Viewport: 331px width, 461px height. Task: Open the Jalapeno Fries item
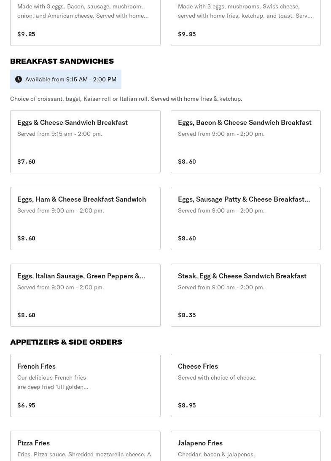click(x=246, y=446)
